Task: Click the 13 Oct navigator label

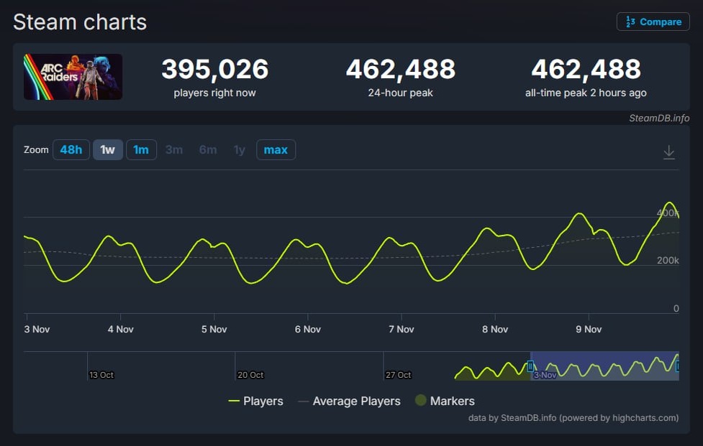Action: pos(101,375)
